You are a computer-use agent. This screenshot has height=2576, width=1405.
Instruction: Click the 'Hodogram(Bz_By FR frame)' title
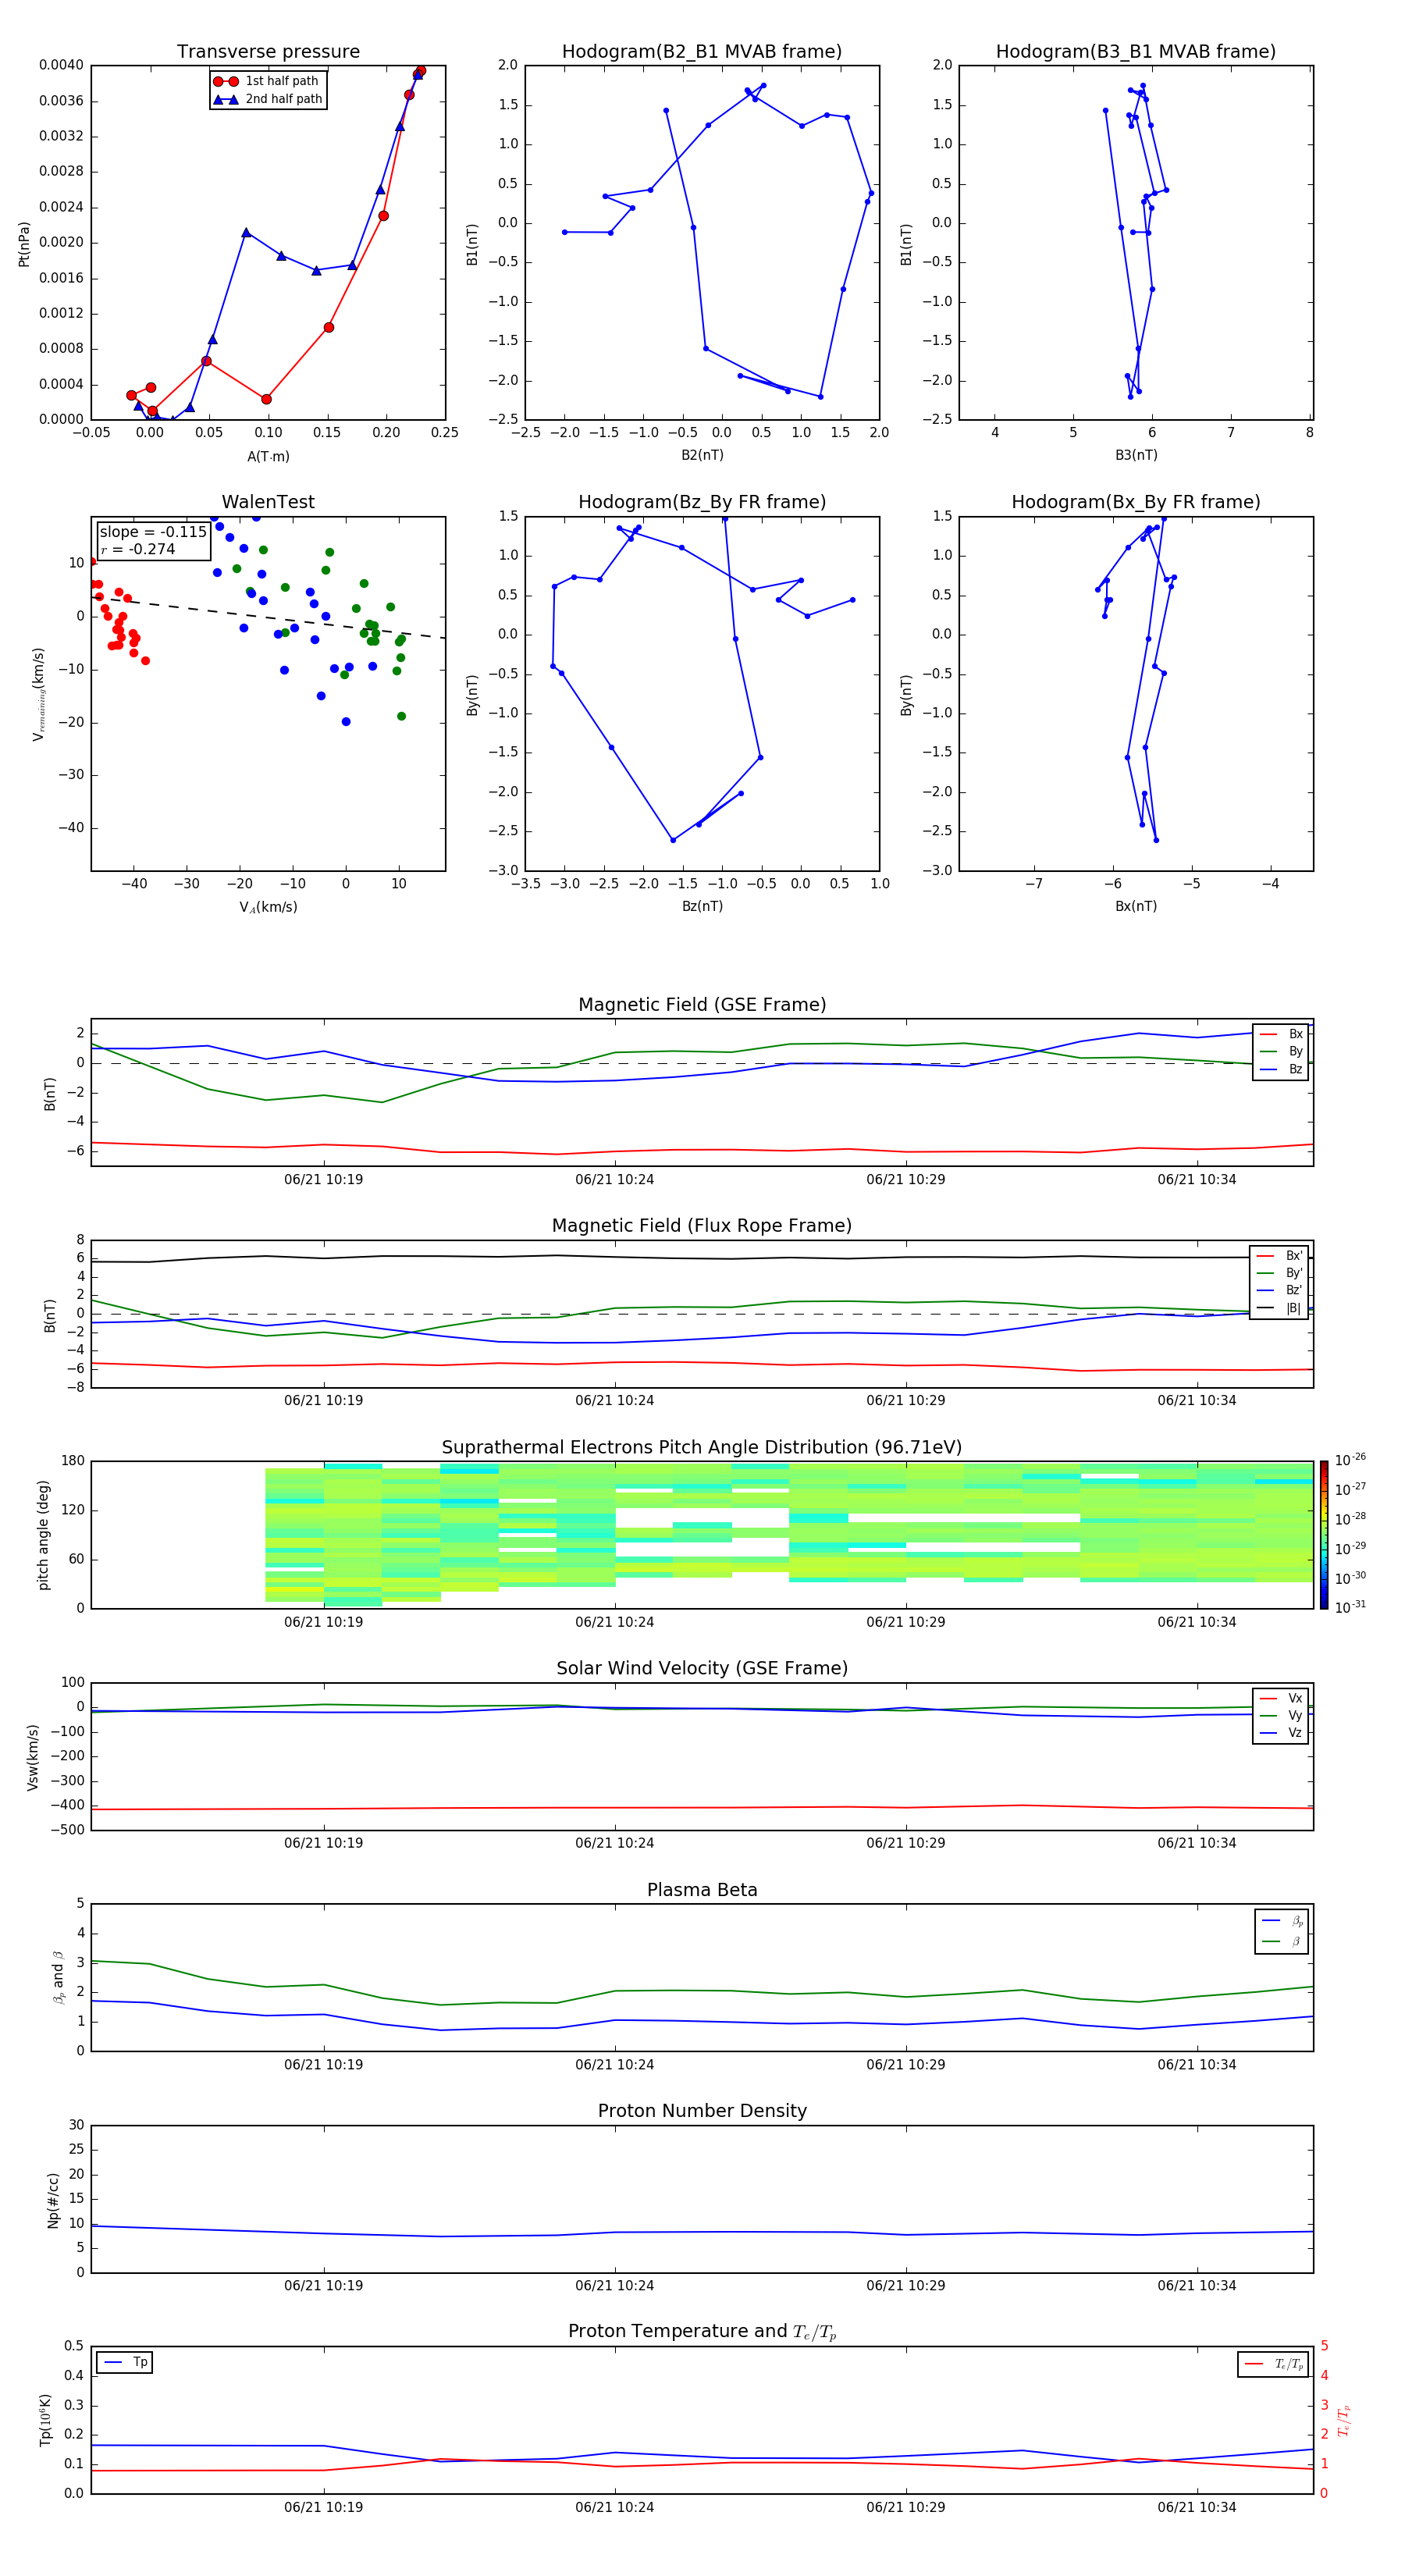click(702, 502)
